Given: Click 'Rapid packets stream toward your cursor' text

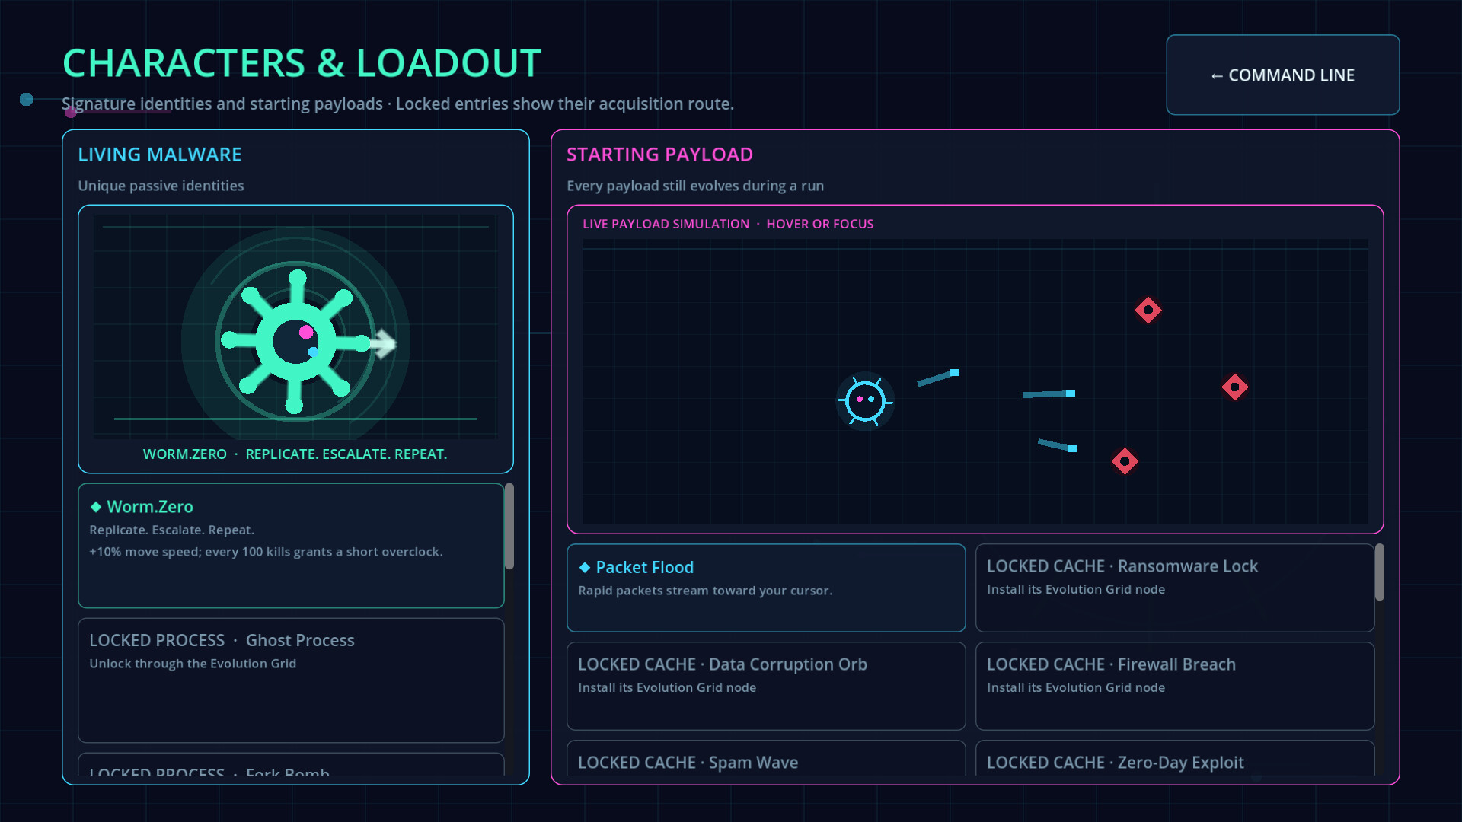Looking at the screenshot, I should coord(705,591).
